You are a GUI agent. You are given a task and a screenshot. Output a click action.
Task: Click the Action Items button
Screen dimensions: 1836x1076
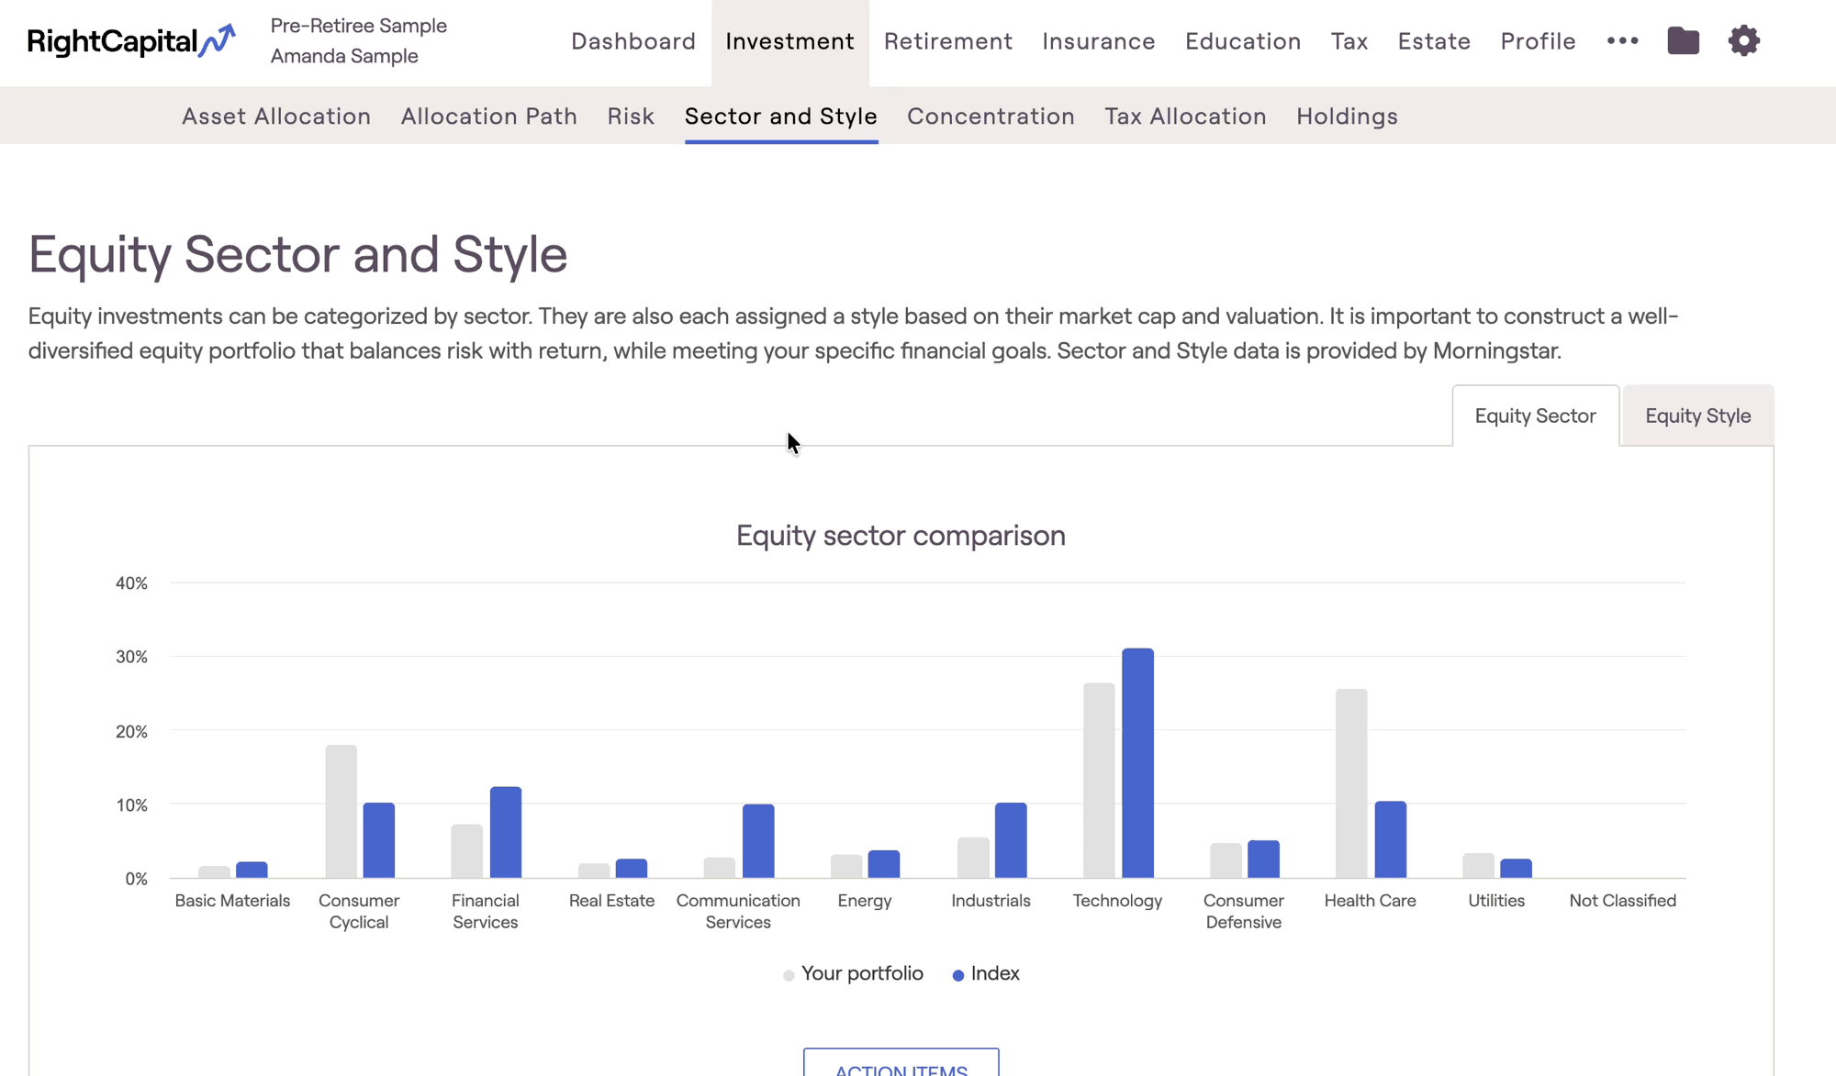(901, 1064)
